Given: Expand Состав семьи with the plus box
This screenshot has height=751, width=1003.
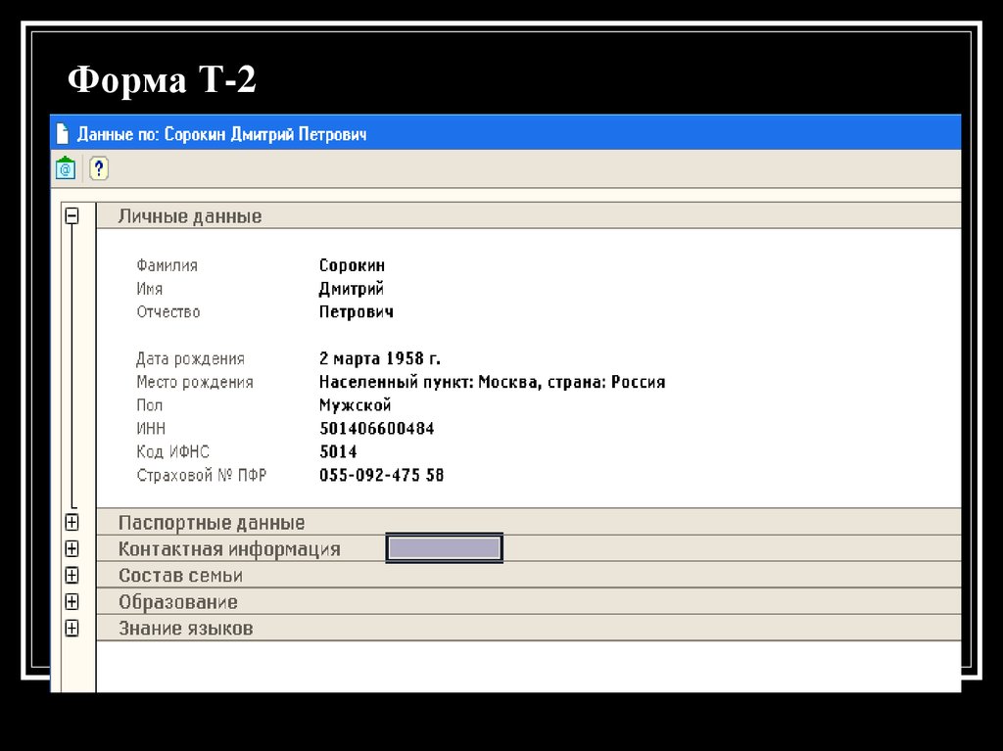Looking at the screenshot, I should pyautogui.click(x=72, y=575).
